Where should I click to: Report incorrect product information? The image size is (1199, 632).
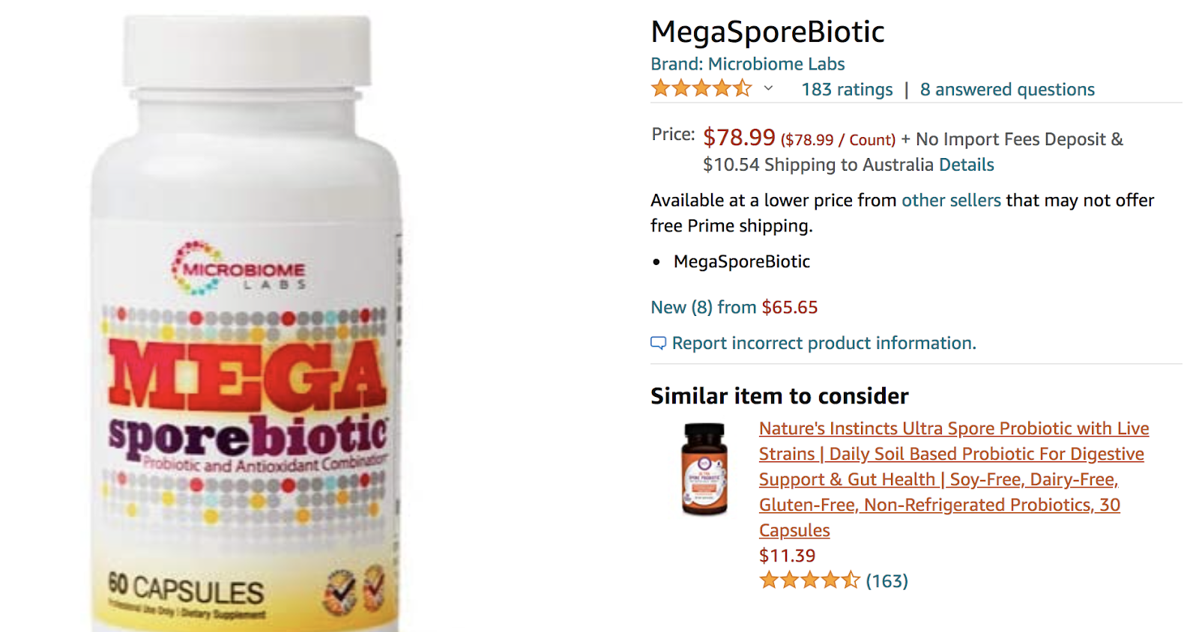point(824,343)
